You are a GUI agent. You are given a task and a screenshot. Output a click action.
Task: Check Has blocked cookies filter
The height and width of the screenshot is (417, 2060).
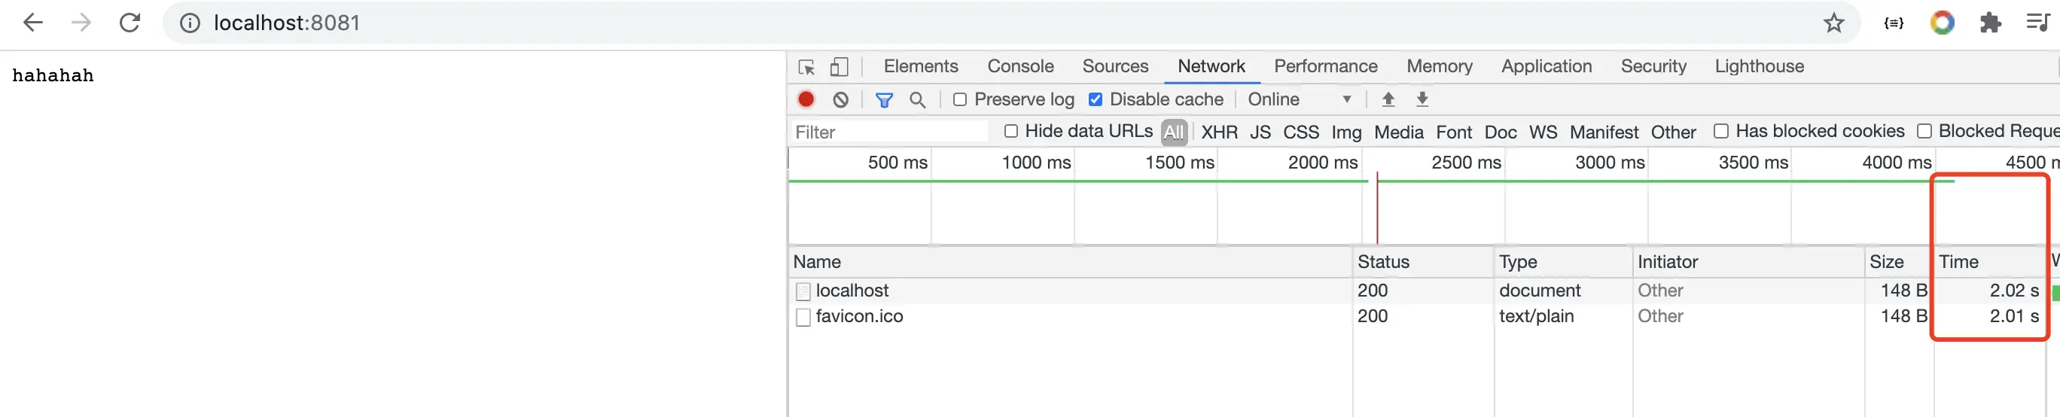coord(1721,131)
